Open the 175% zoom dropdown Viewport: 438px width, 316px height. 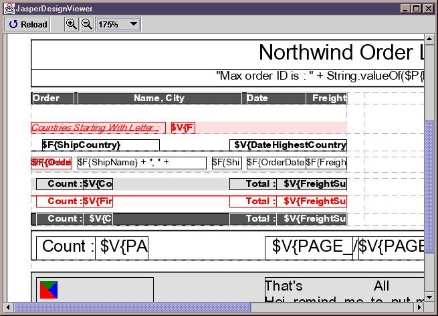(118, 24)
